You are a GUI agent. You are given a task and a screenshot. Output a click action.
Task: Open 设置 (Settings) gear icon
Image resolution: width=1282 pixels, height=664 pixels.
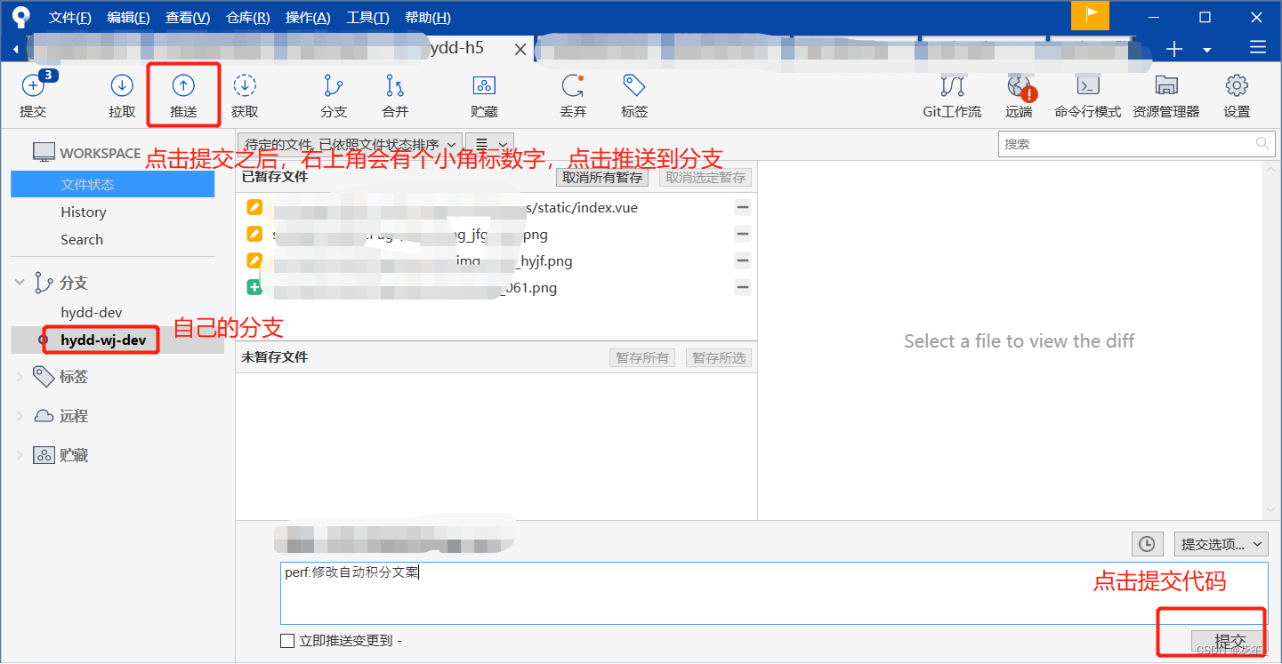point(1237,95)
